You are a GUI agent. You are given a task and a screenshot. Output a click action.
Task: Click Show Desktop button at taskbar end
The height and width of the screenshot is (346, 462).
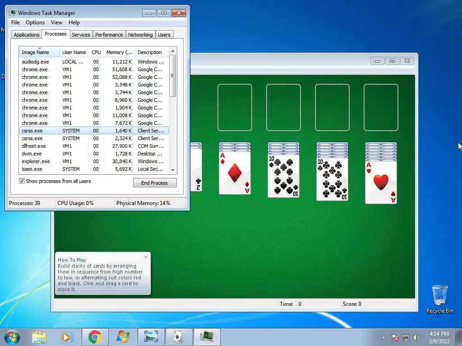click(x=459, y=337)
